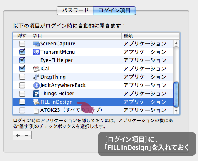Click アプリケーション type cell for DragThing

(145, 77)
